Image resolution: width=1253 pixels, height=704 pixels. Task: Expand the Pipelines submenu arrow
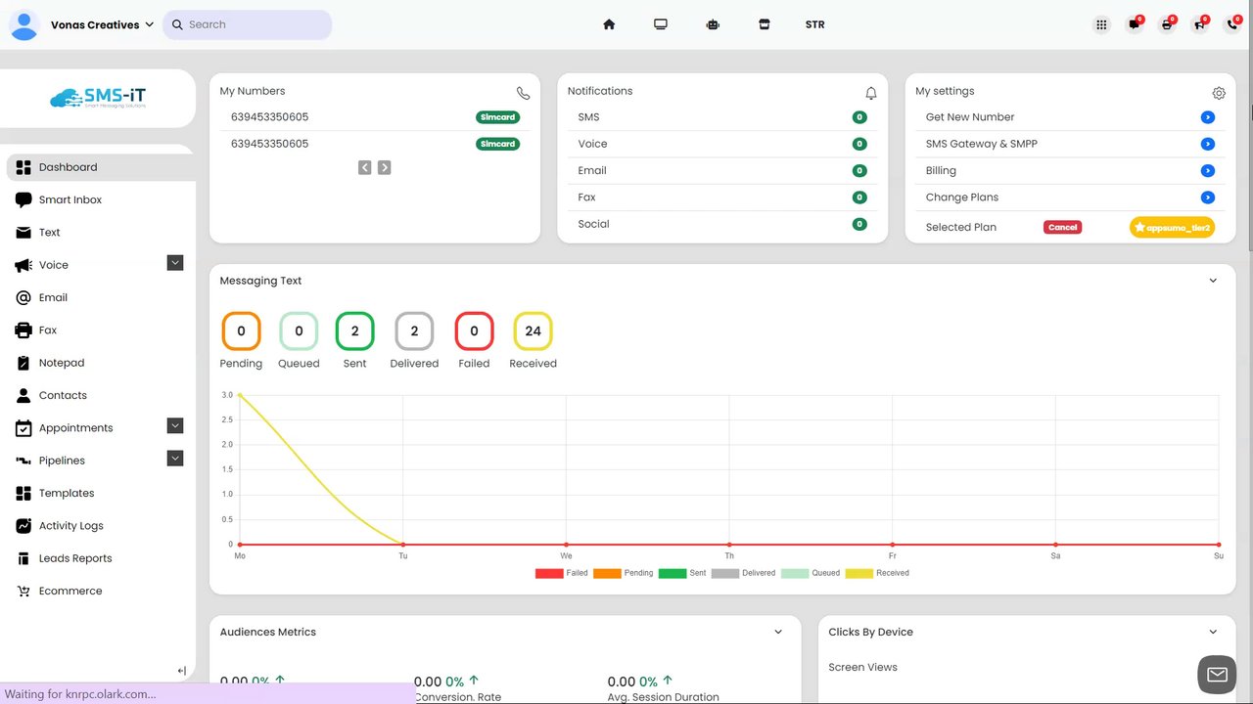[x=175, y=459]
